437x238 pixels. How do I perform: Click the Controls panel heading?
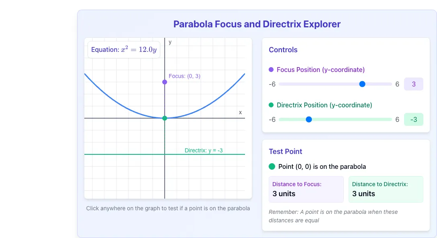[x=283, y=50]
